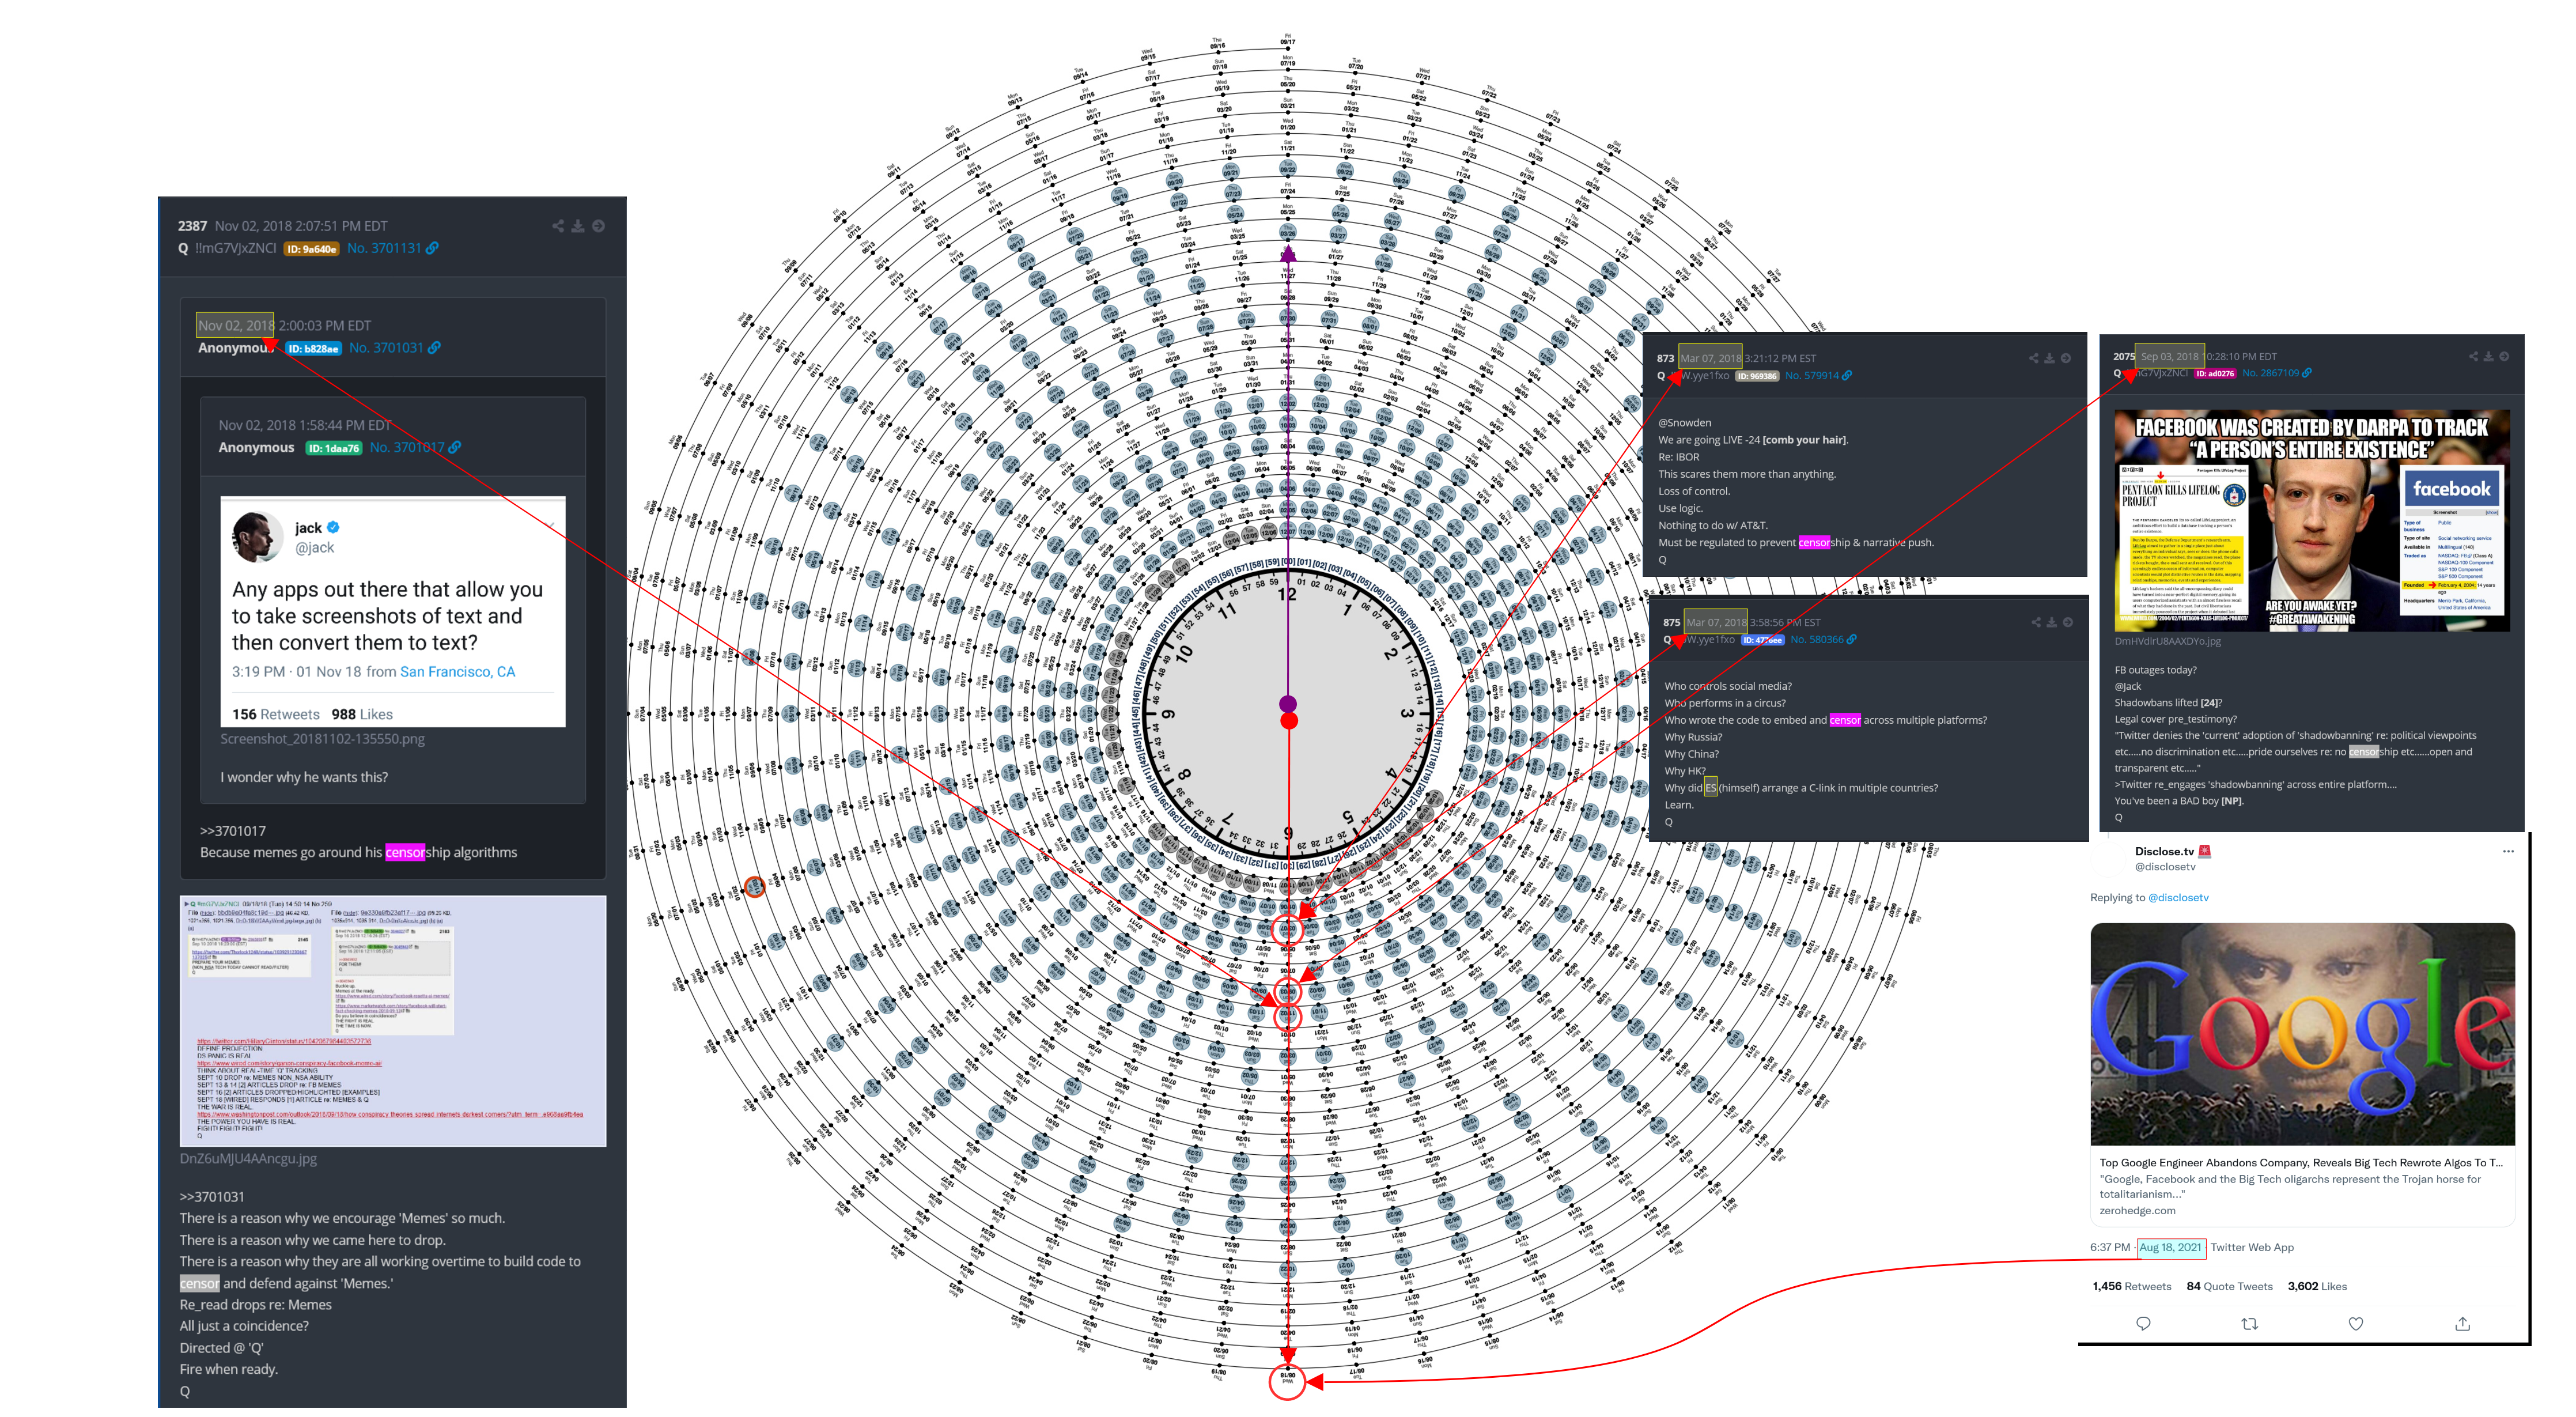Open post link No. 579914

point(1812,376)
